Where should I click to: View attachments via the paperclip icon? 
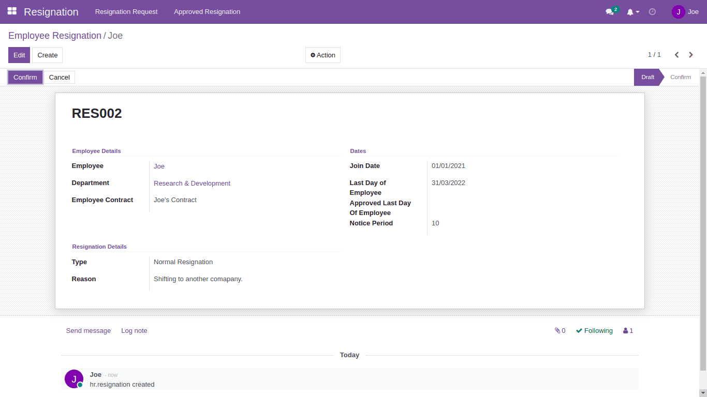559,330
